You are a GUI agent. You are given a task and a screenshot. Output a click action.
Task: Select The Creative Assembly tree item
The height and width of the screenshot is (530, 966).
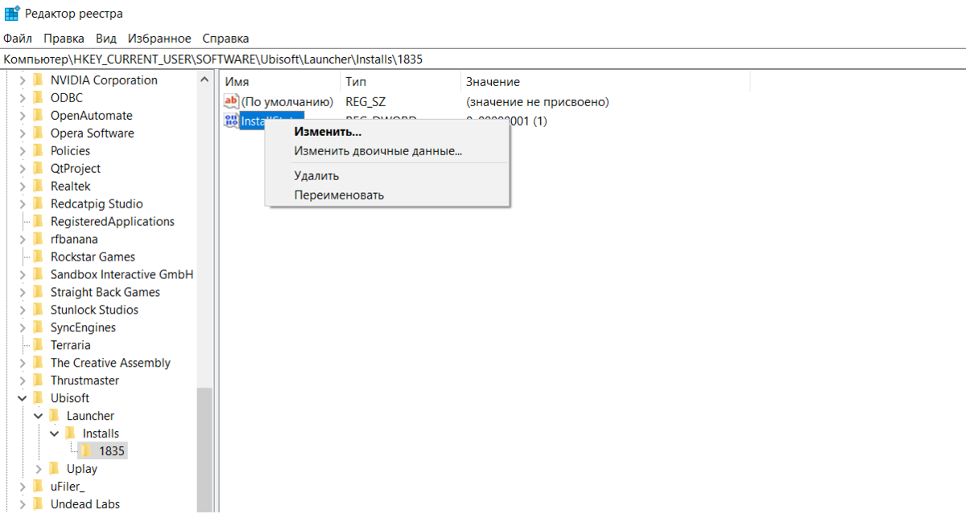[x=110, y=363]
